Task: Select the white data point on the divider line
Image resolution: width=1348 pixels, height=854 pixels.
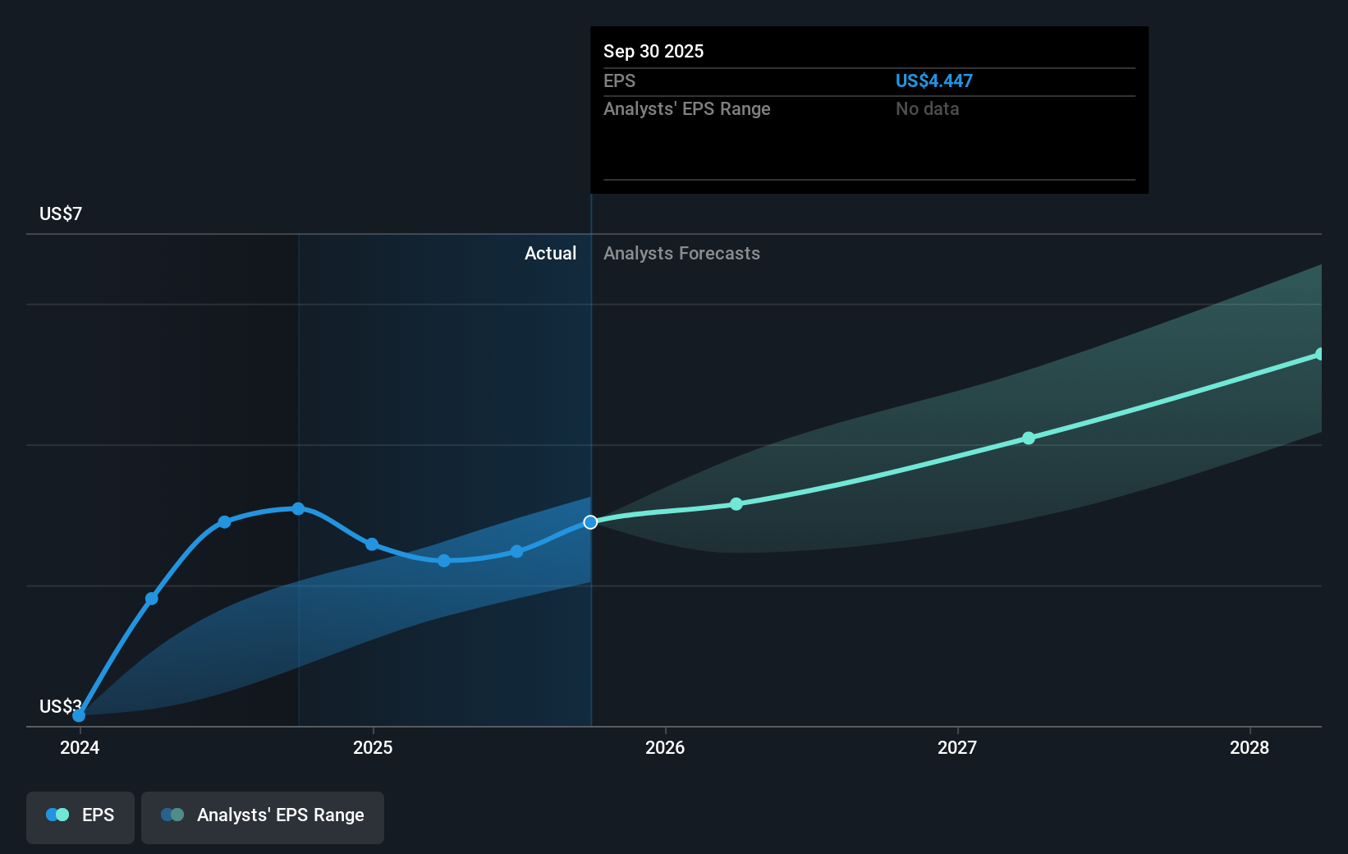Action: point(589,522)
